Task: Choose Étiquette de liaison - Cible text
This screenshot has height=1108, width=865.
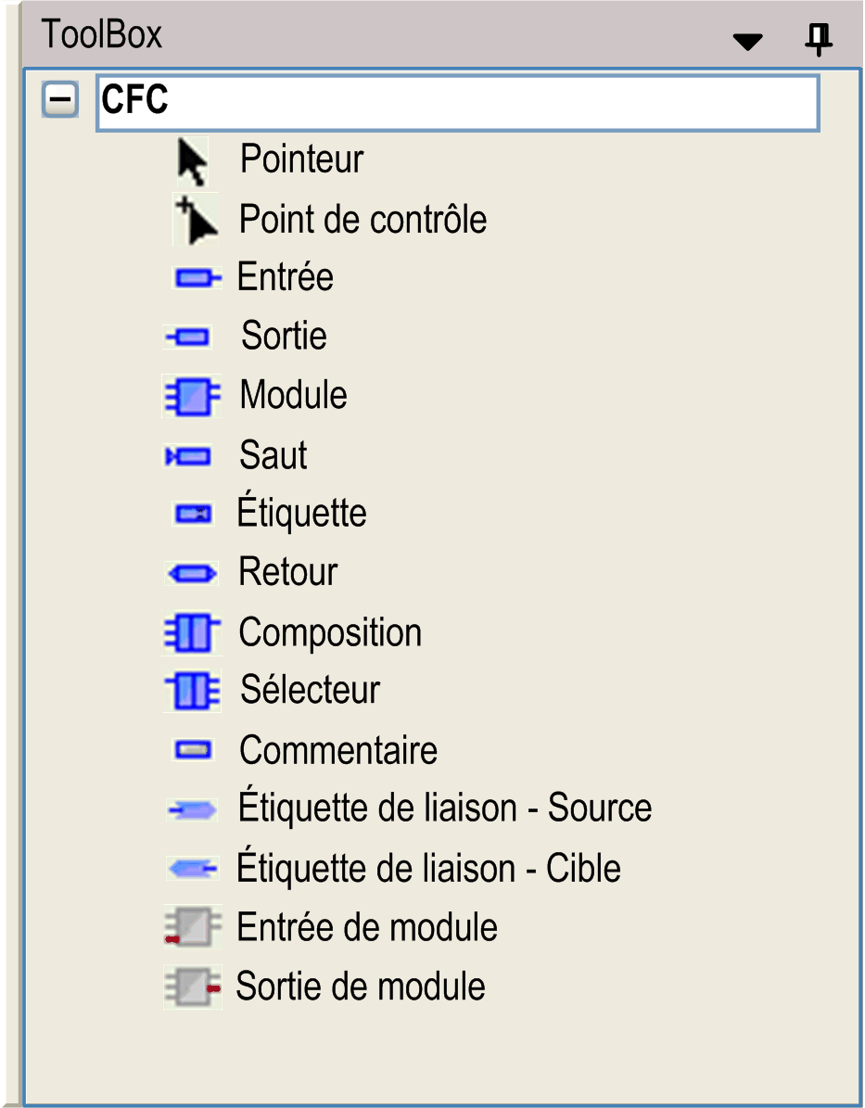Action: pos(428,869)
